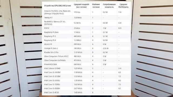
Task: Select the Intel Core i5-2430M device name
Action: point(52,72)
